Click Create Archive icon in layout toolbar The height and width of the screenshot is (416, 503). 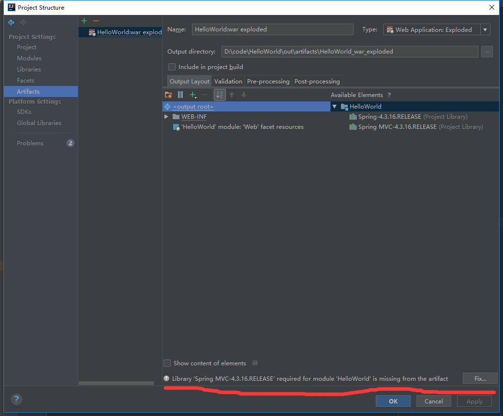tap(180, 95)
